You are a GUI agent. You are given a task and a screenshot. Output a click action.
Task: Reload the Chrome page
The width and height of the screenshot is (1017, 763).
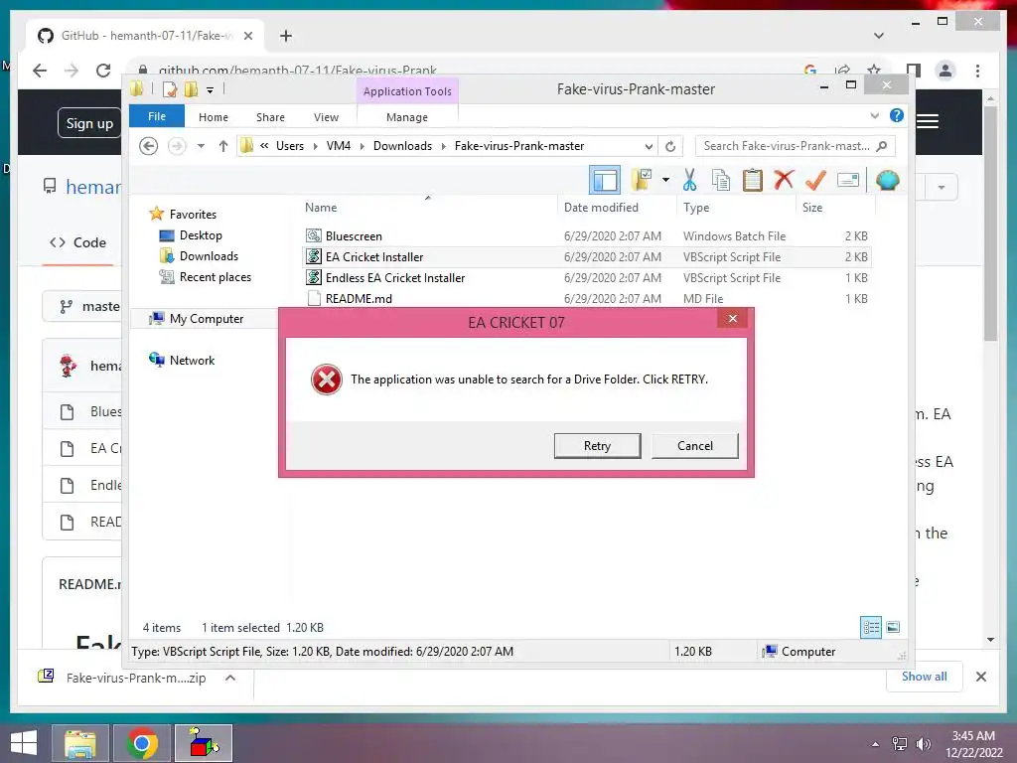coord(103,71)
